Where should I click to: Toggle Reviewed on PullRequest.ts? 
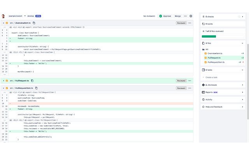tap(181, 81)
